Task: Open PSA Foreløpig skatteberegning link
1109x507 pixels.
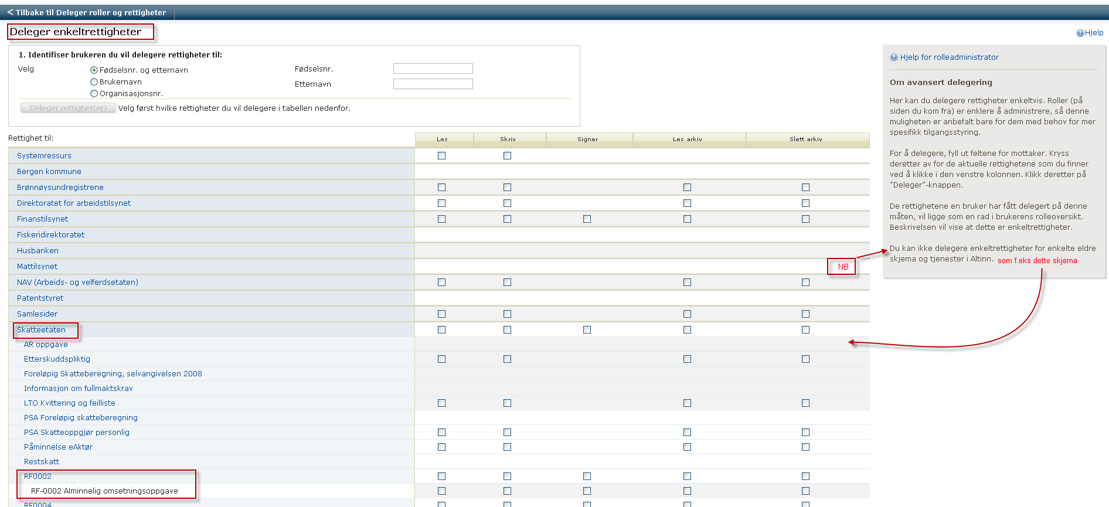Action: (x=80, y=417)
